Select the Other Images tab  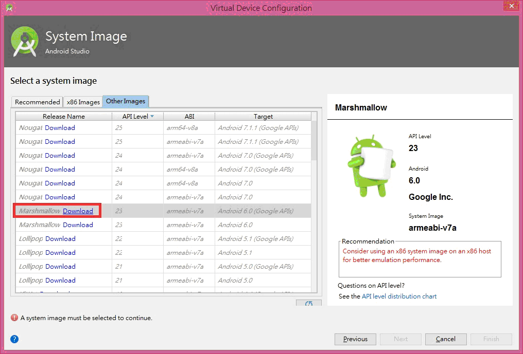tap(126, 101)
